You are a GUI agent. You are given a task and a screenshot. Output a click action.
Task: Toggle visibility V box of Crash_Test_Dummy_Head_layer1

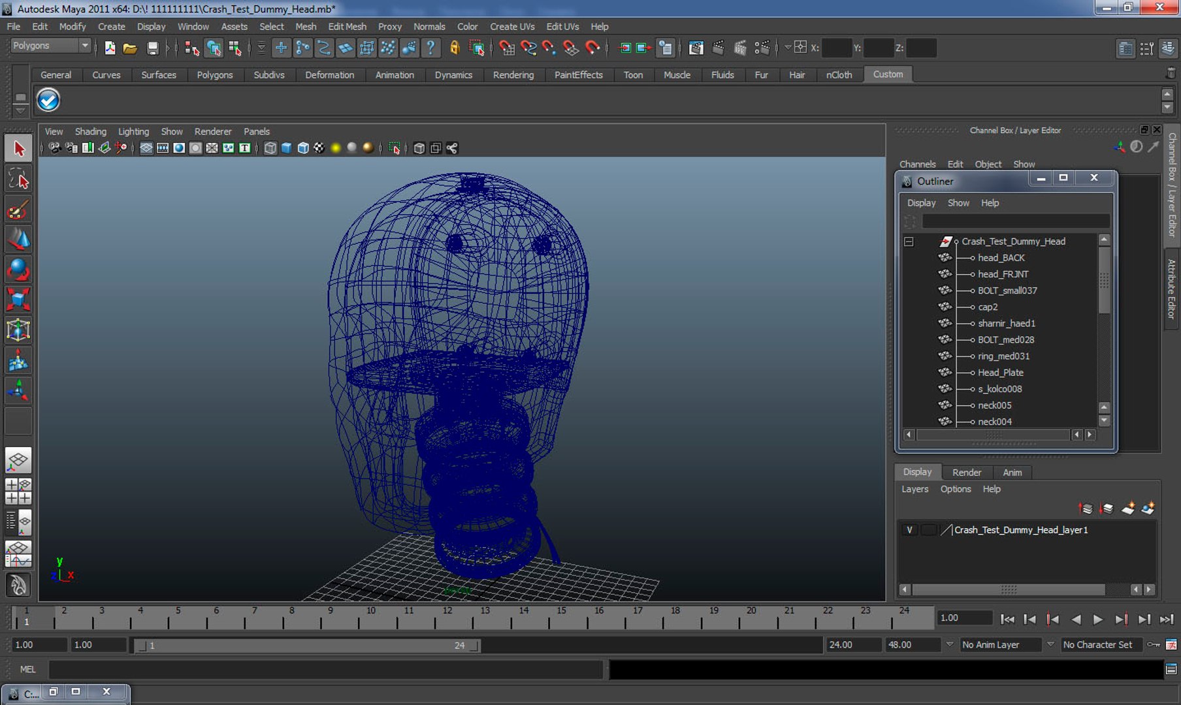point(909,530)
